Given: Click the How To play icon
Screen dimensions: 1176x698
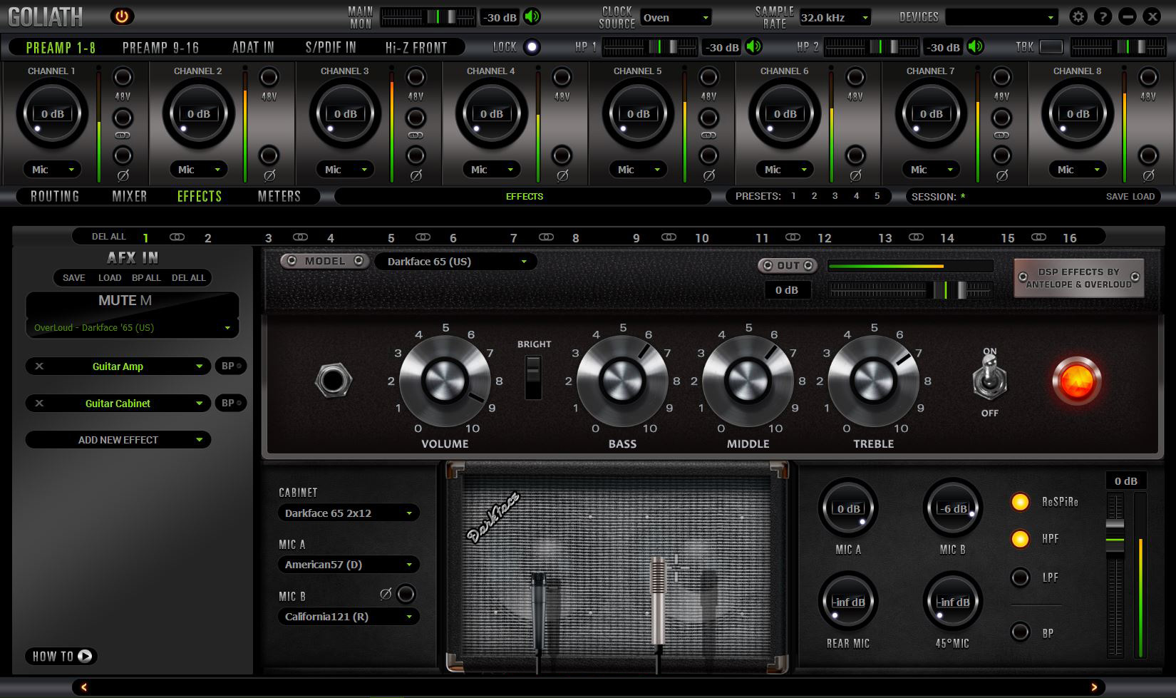Looking at the screenshot, I should coord(85,656).
